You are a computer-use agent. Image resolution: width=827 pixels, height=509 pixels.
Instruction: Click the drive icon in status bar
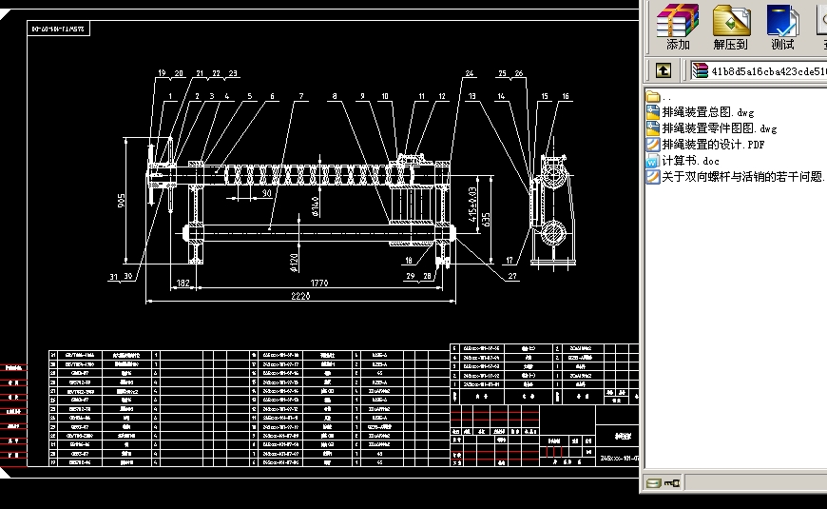point(654,484)
